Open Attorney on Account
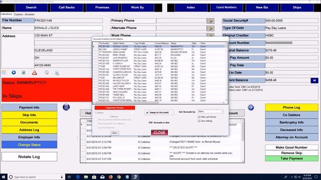321x180 pixels. coord(291,137)
